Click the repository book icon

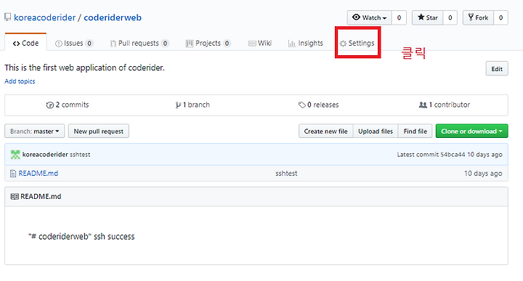(x=7, y=17)
